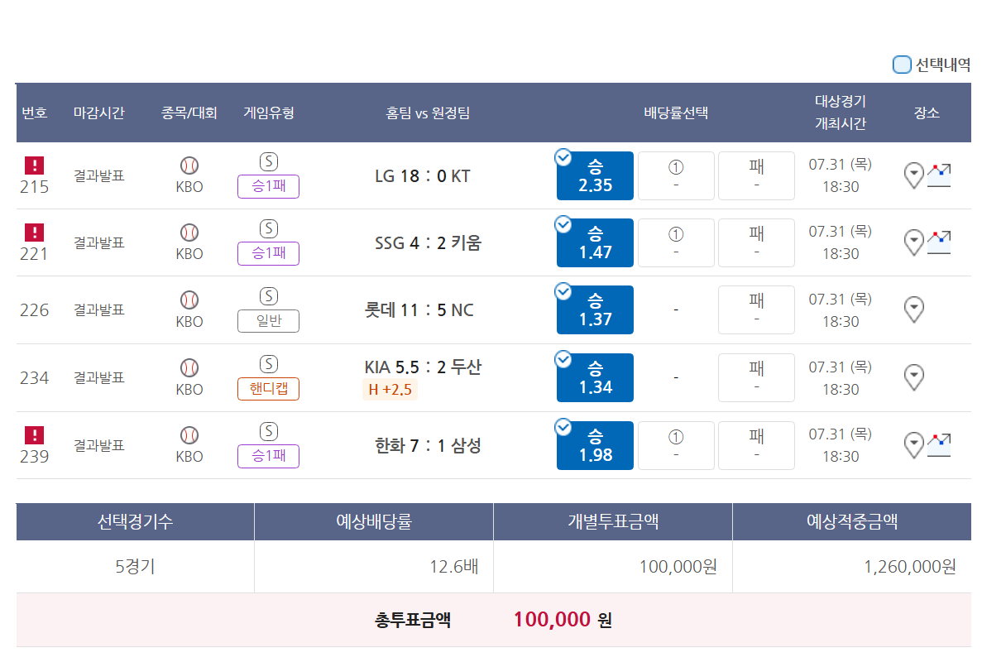Screen dimensions: 982x662
Task: Deselect 승 2.35 for LG vs KT
Action: point(595,175)
